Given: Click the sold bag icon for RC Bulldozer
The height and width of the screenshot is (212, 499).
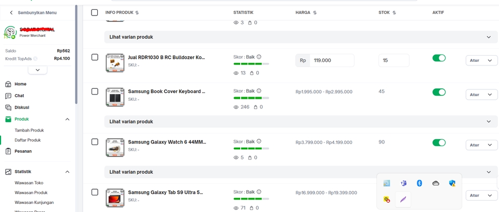Looking at the screenshot, I should point(252,73).
